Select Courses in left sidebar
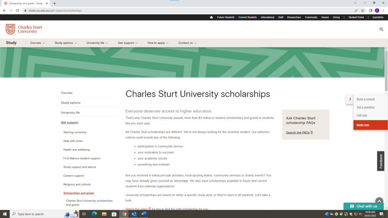 point(67,93)
